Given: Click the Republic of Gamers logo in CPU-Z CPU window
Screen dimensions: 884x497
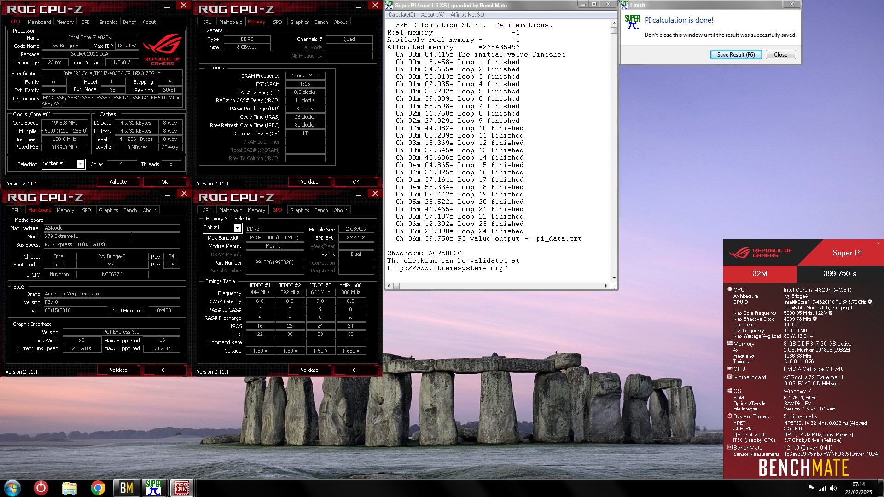Looking at the screenshot, I should [163, 49].
